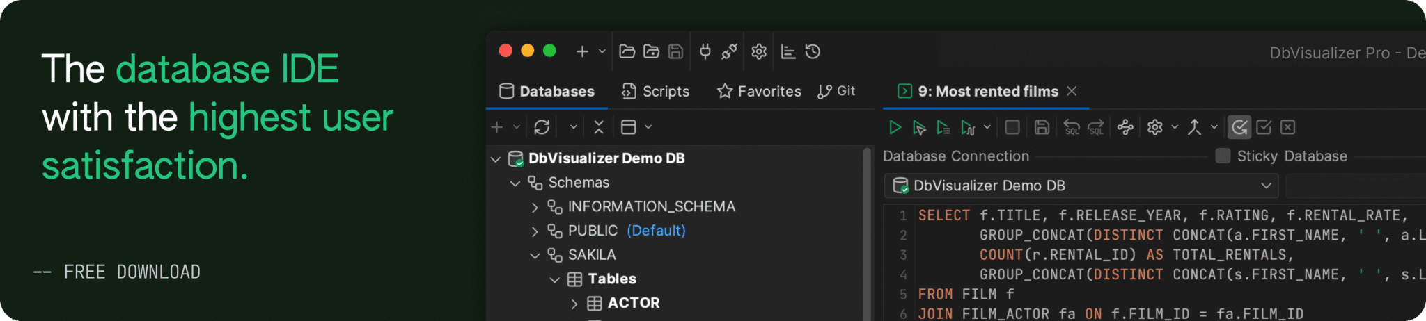Screen dimensions: 1426x321
Task: Enable the Sticky Database checkbox
Action: coord(1223,156)
